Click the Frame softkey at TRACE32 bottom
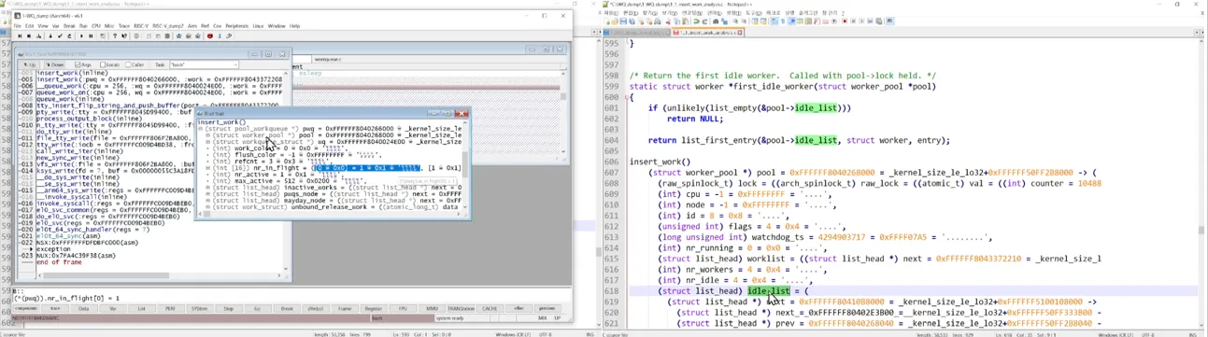 pyautogui.click(x=345, y=308)
